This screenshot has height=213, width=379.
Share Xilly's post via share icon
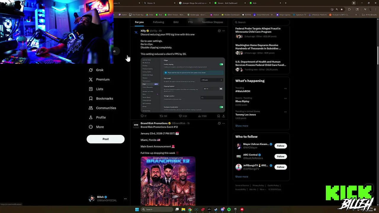click(224, 116)
